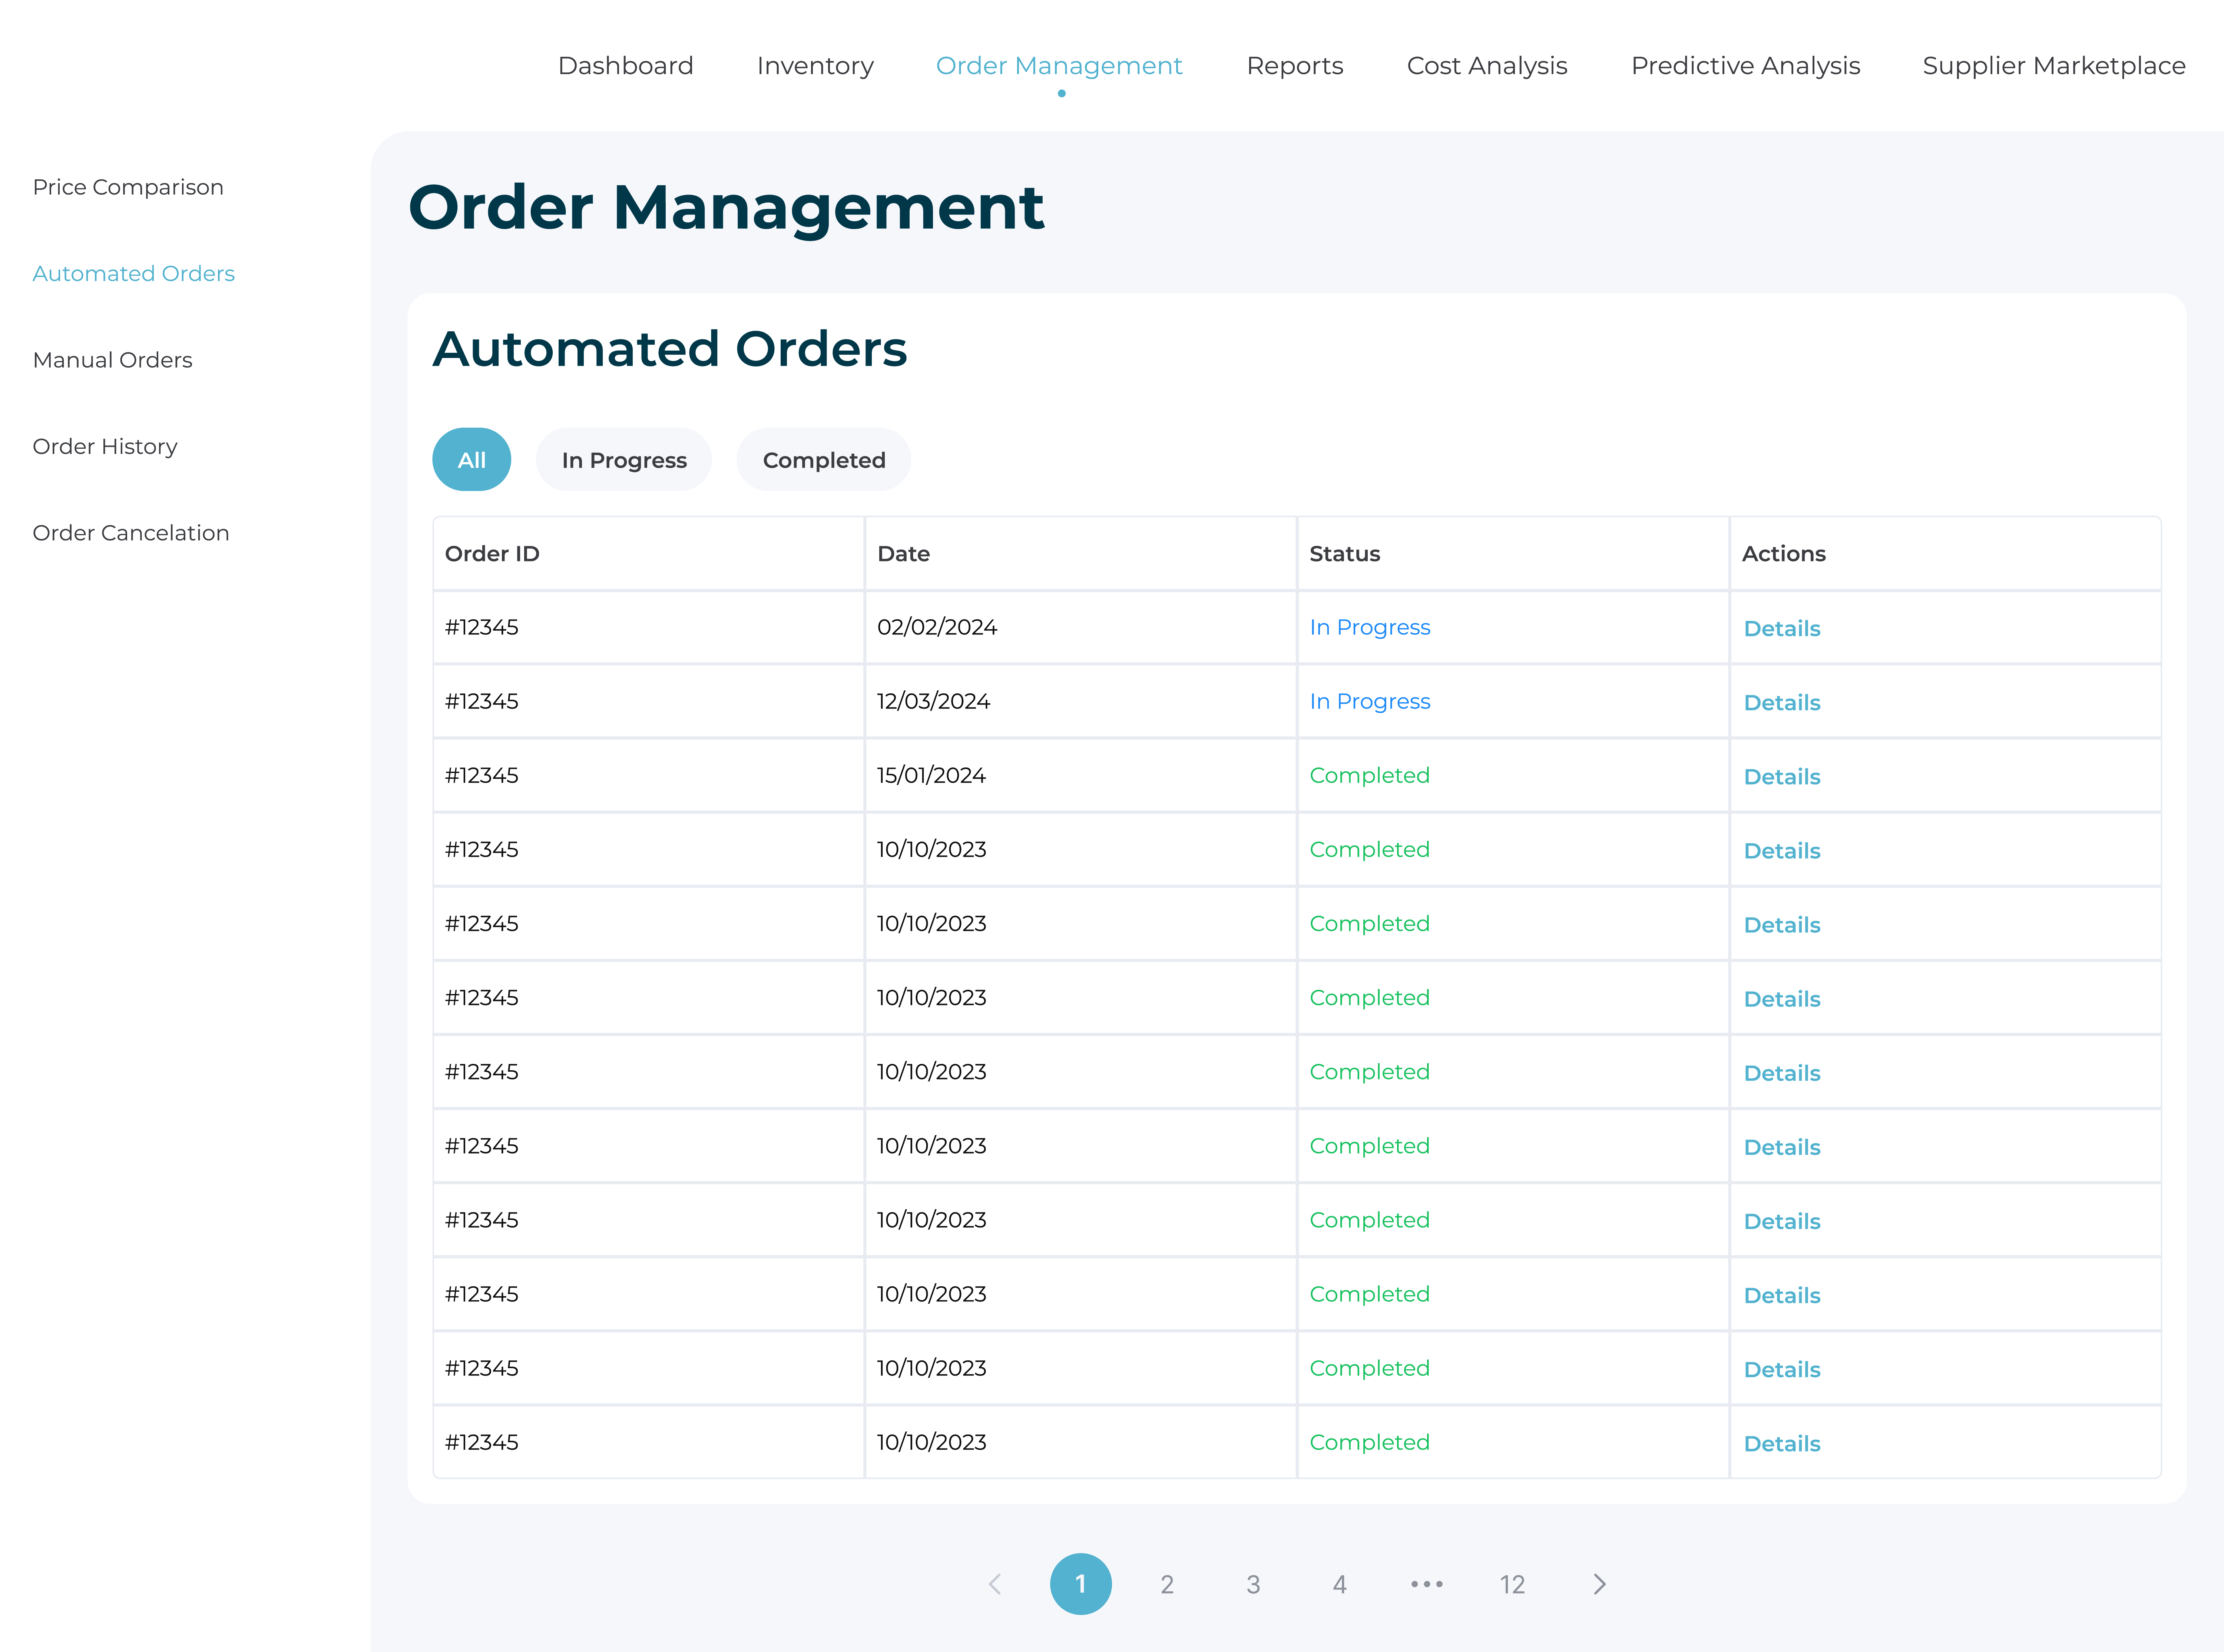2224x1652 pixels.
Task: Open Order History in sidebar
Action: 105,446
